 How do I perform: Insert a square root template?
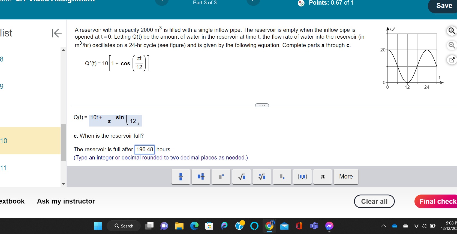click(242, 177)
